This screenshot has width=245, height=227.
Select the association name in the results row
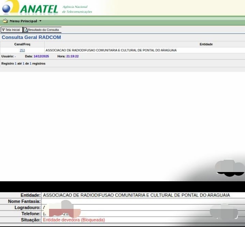[111, 50]
